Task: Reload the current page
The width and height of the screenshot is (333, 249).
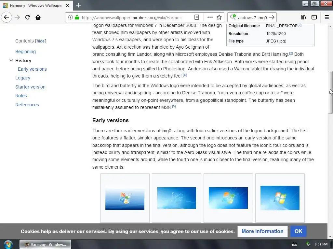Action: (28, 17)
